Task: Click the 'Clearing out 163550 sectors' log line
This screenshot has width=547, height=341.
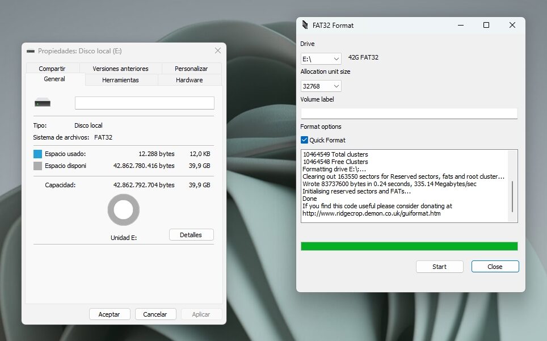Action: click(x=403, y=176)
